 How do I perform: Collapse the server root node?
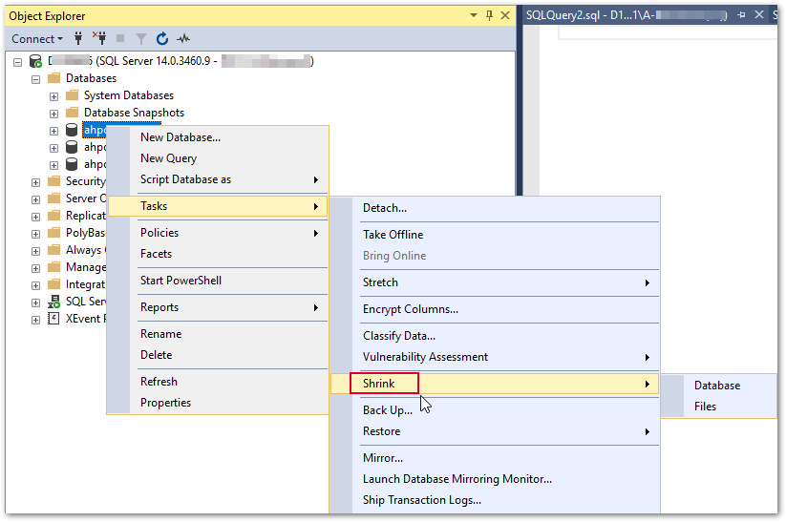pyautogui.click(x=18, y=62)
